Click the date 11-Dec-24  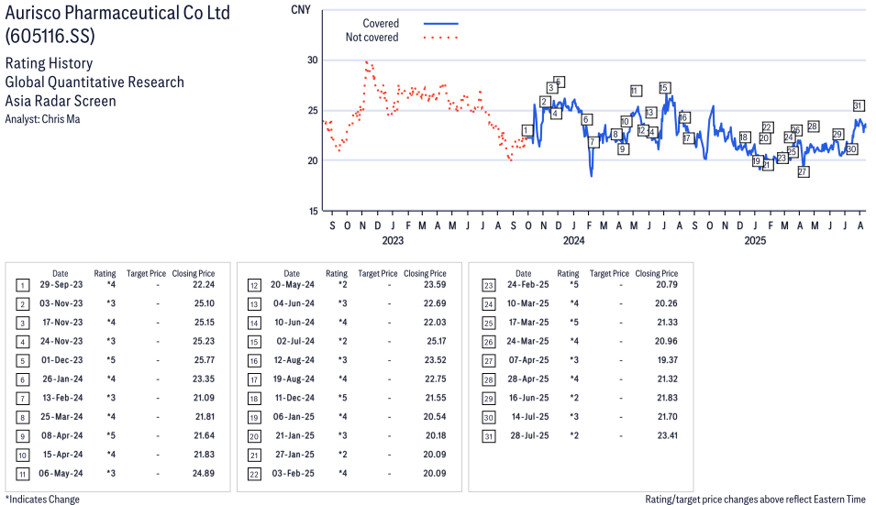point(294,398)
